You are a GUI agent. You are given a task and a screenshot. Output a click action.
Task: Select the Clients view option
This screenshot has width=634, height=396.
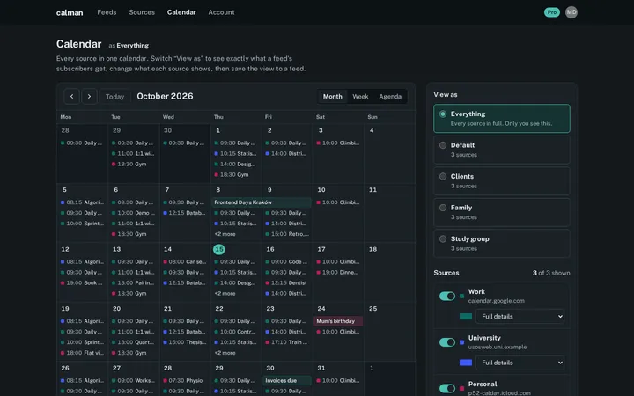(502, 181)
